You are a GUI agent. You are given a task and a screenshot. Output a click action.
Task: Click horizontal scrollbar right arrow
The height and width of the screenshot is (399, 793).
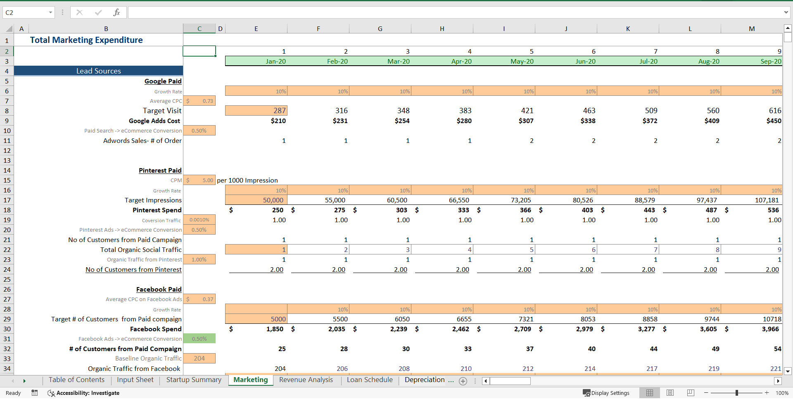point(778,381)
